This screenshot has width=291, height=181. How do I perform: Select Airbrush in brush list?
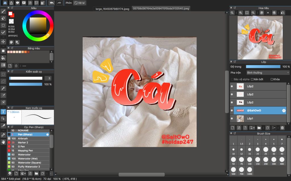tap(28, 139)
